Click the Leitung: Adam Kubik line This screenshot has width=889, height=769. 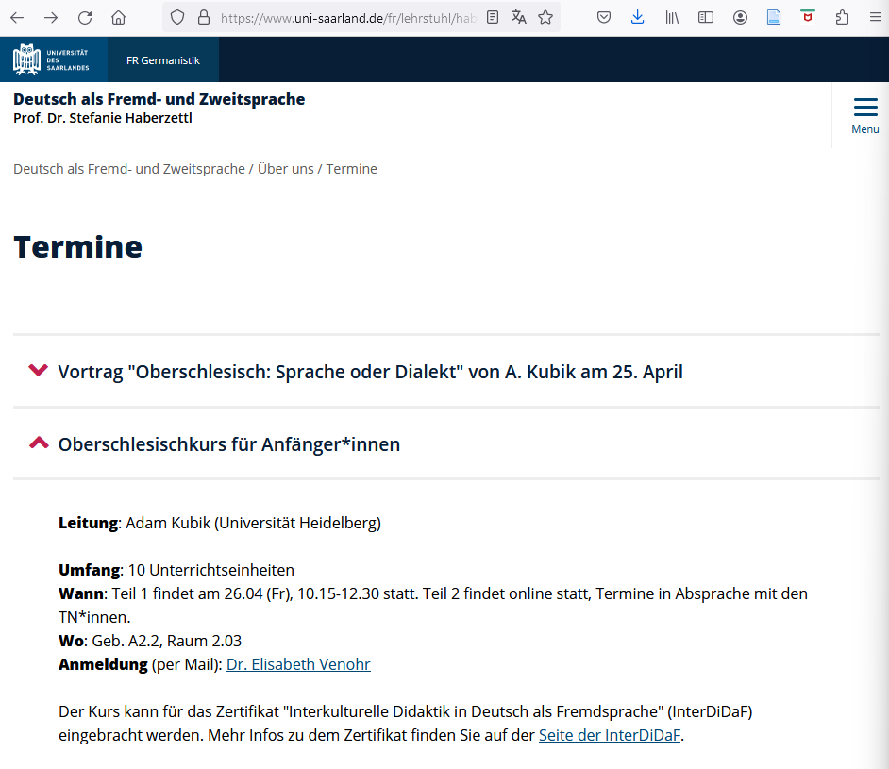tap(220, 523)
